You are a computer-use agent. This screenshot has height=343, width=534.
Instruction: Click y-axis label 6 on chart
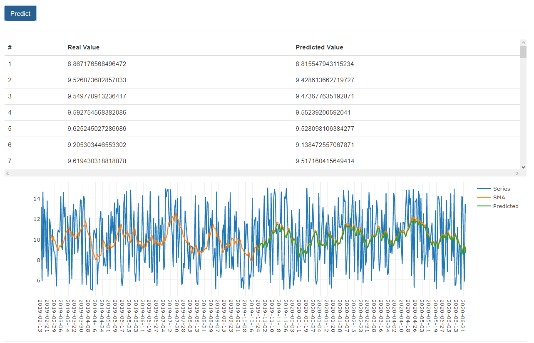click(x=38, y=281)
